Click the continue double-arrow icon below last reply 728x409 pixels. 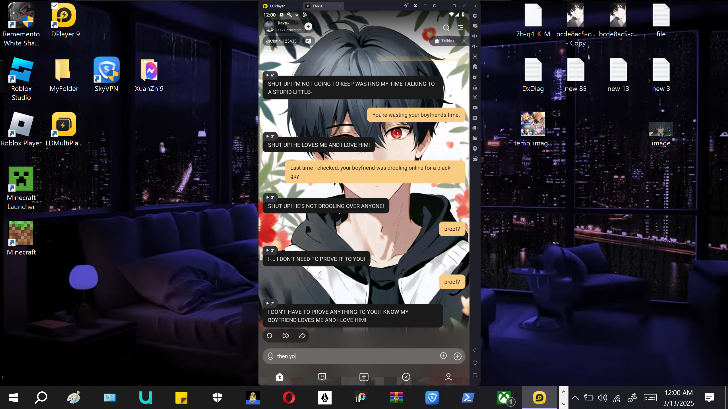[x=286, y=336]
